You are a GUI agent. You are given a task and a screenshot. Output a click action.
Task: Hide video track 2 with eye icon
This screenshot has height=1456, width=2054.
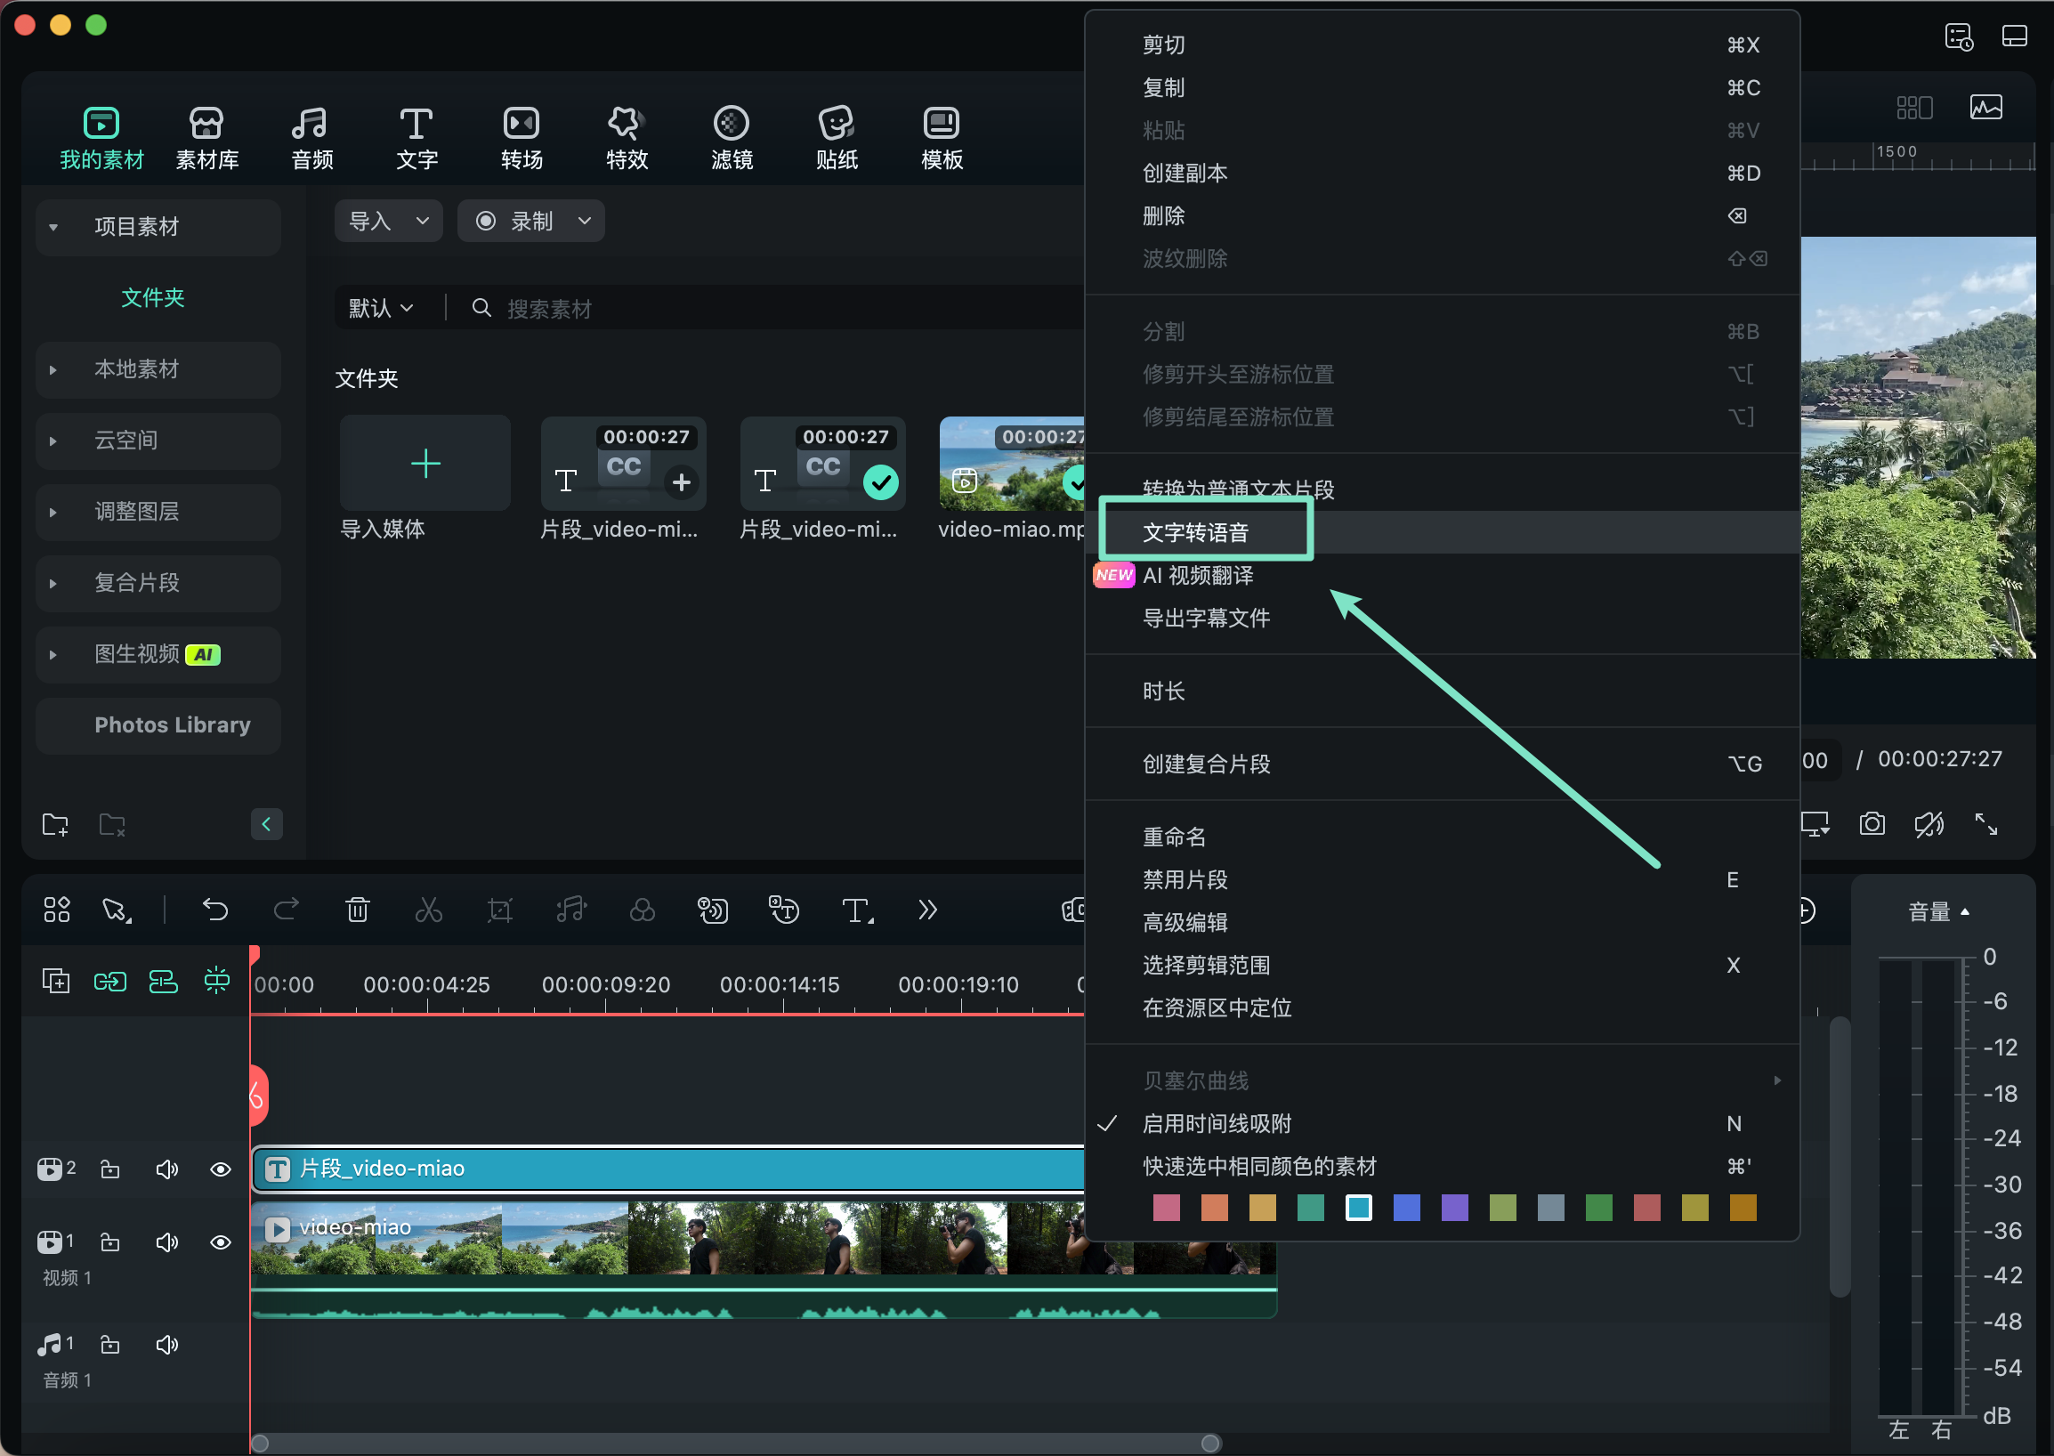point(221,1169)
